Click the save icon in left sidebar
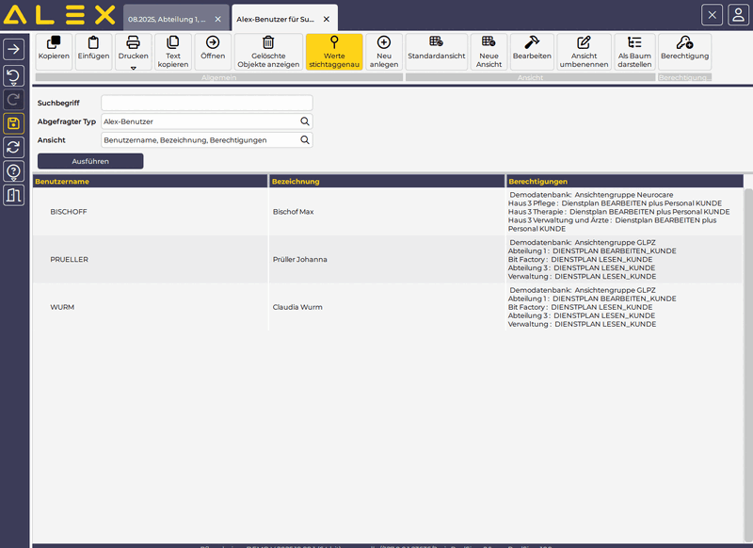The height and width of the screenshot is (548, 753). pyautogui.click(x=14, y=123)
